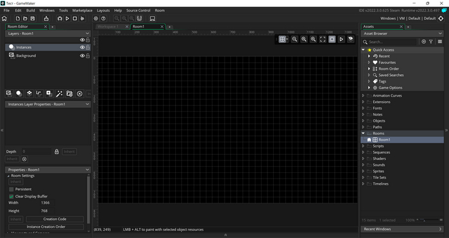Create a new instance layer
Viewport: 449px width, 238px height.
coord(19,93)
